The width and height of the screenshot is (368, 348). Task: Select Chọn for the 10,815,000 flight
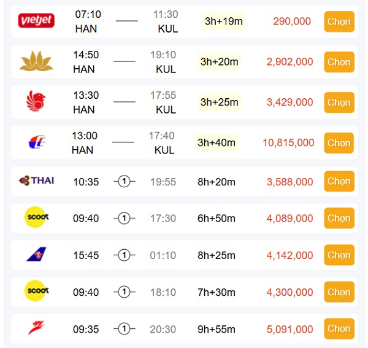click(x=339, y=143)
